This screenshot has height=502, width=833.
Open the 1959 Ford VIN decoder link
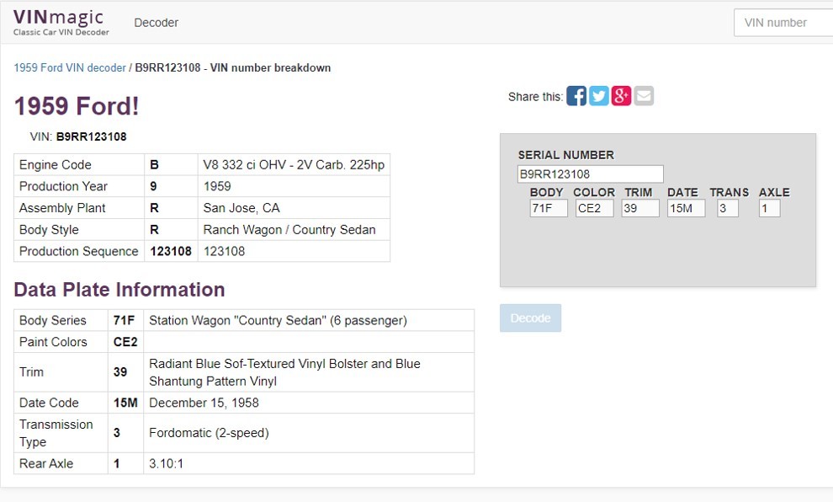(70, 67)
